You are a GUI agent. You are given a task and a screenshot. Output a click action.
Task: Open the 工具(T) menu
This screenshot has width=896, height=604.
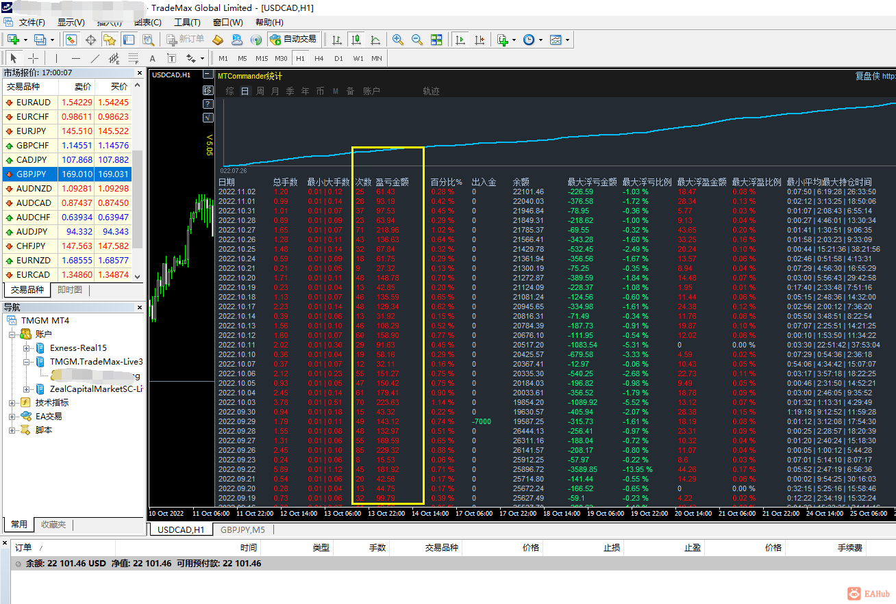pos(187,22)
